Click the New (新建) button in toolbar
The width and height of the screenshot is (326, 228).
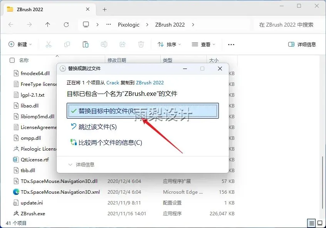(x=20, y=44)
